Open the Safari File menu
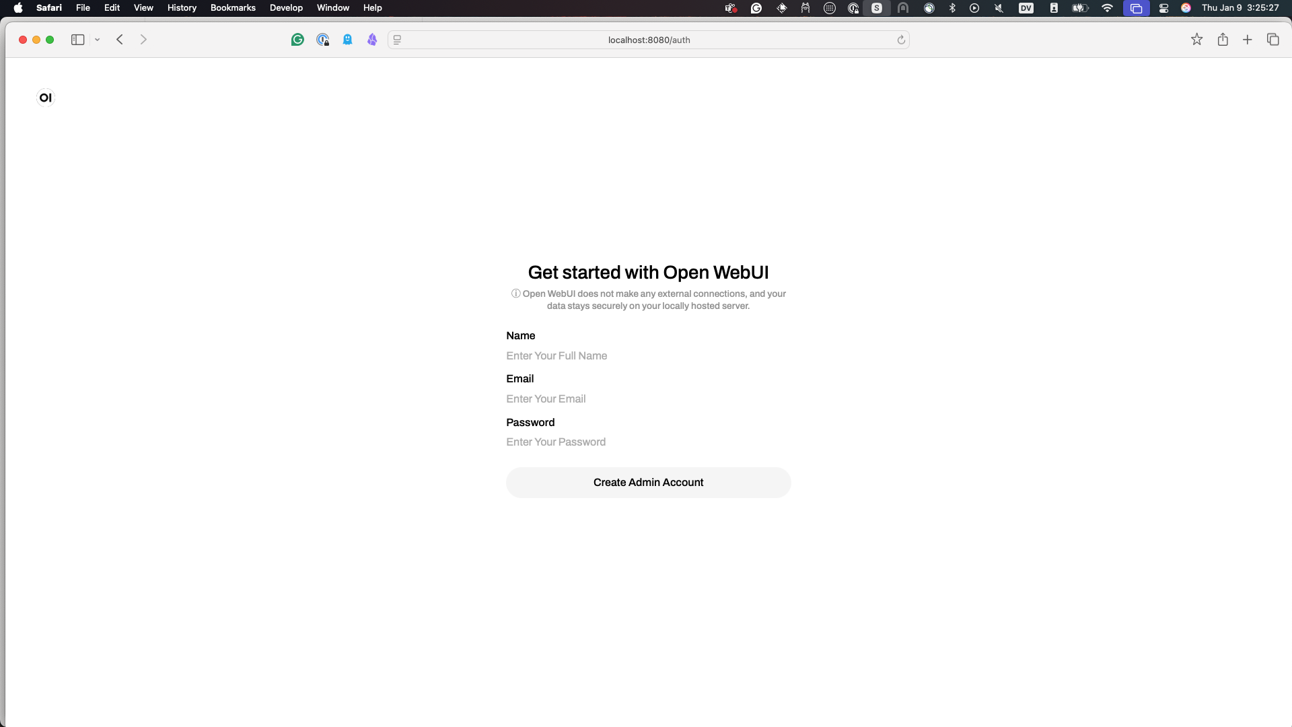This screenshot has width=1292, height=727. [x=83, y=8]
